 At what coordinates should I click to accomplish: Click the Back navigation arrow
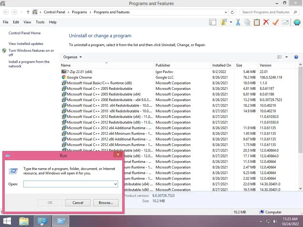tap(6, 12)
